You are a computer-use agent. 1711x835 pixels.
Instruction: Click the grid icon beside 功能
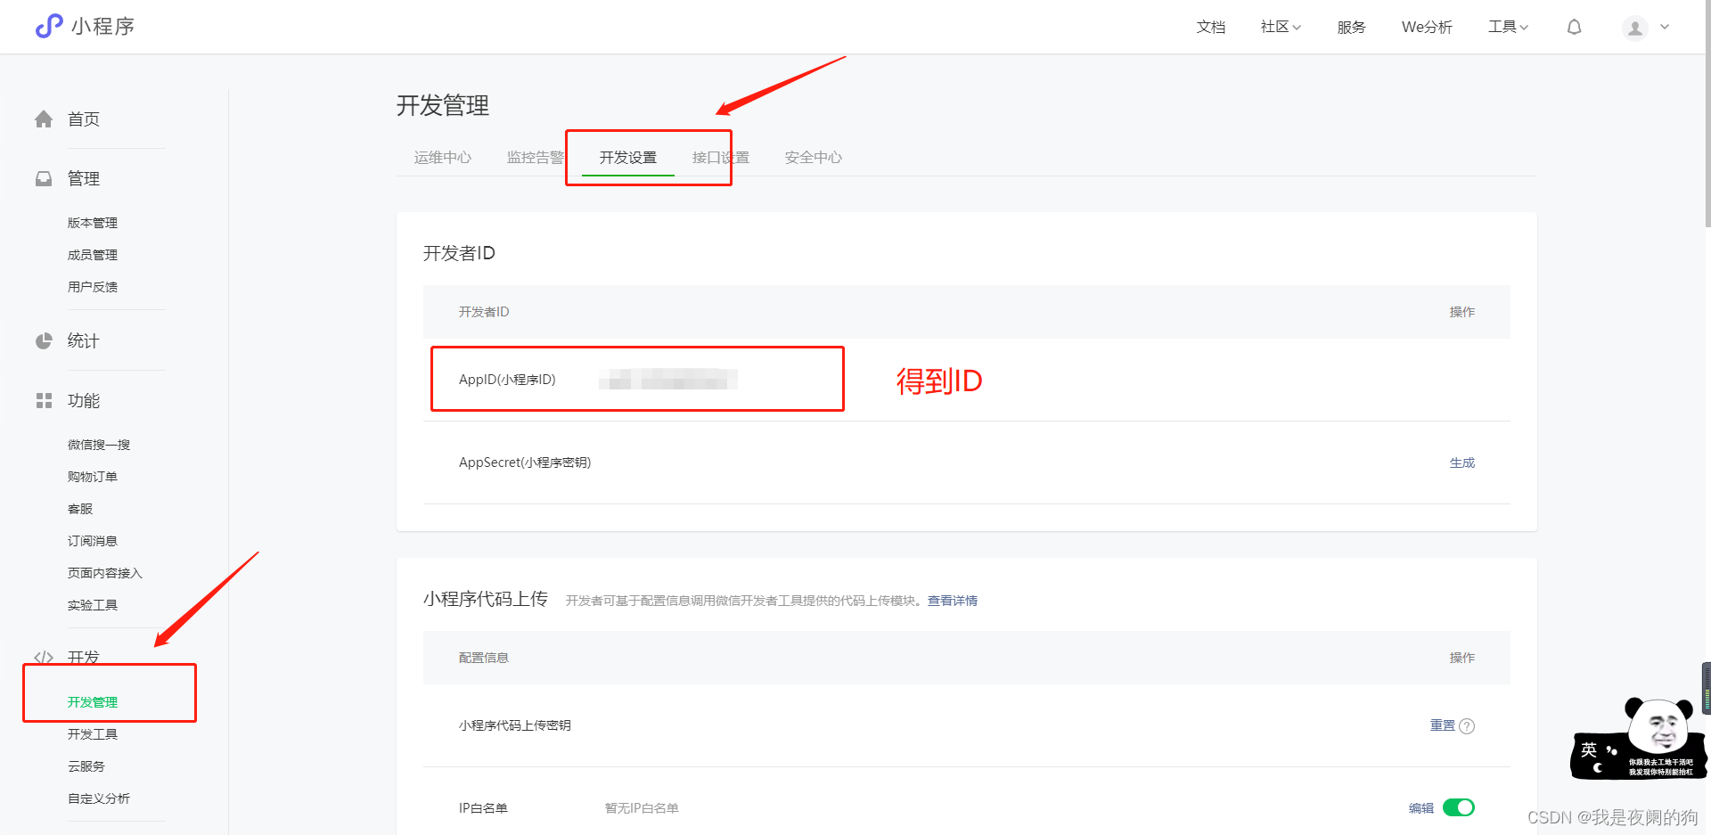pyautogui.click(x=44, y=401)
